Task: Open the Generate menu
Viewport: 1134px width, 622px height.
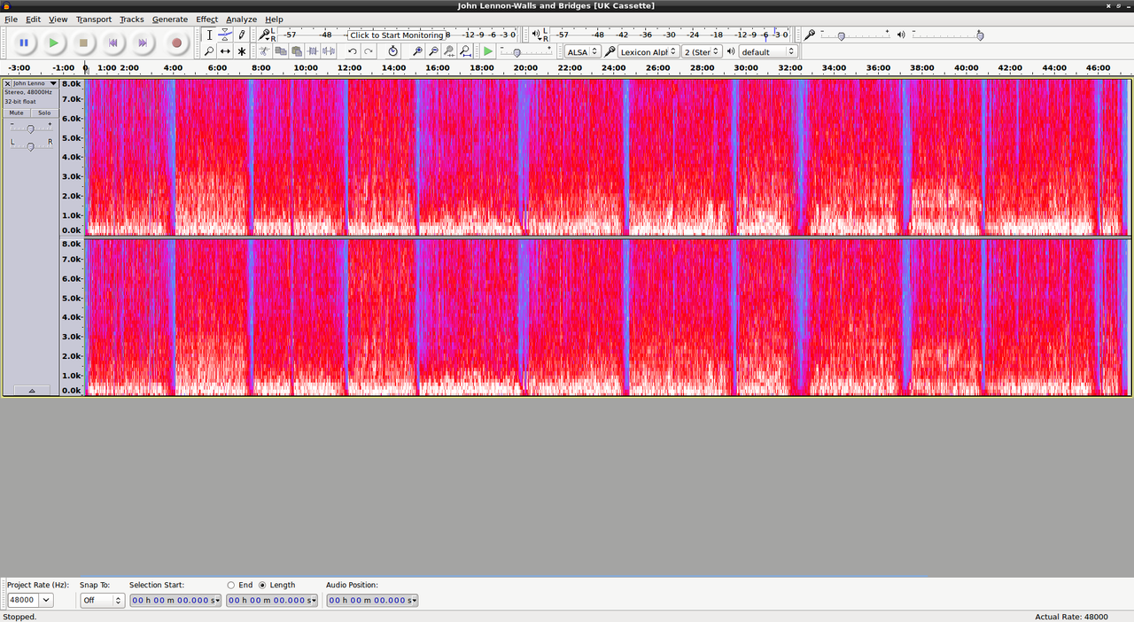Action: pyautogui.click(x=169, y=19)
